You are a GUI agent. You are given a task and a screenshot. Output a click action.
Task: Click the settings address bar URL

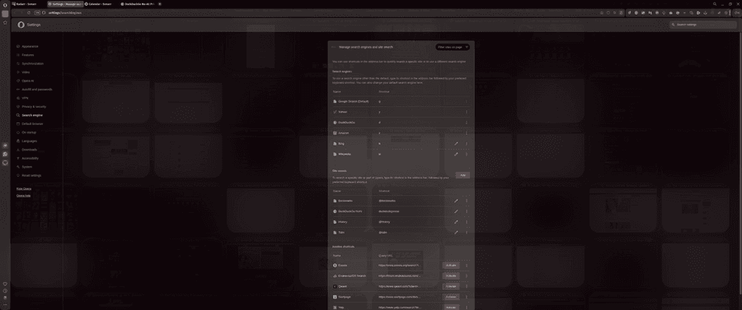(x=65, y=12)
